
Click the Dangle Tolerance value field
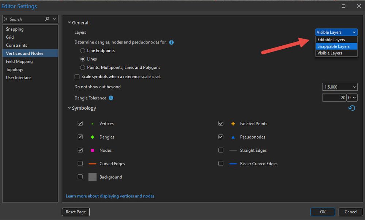334,98
